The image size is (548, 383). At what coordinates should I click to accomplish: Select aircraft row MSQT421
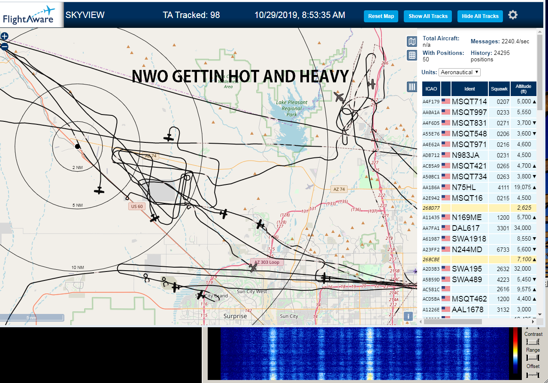(x=479, y=166)
